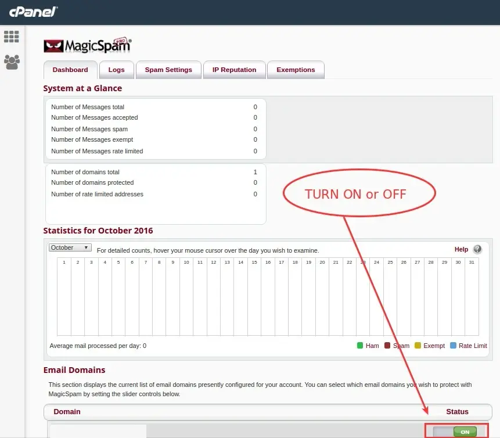Click the 'Email Domains' heading
The height and width of the screenshot is (438, 500).
point(74,369)
